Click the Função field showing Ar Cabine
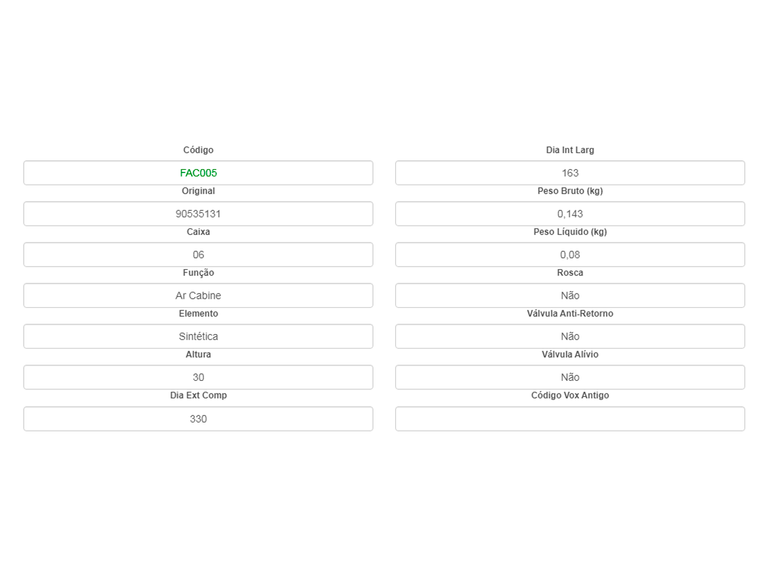 pos(198,296)
